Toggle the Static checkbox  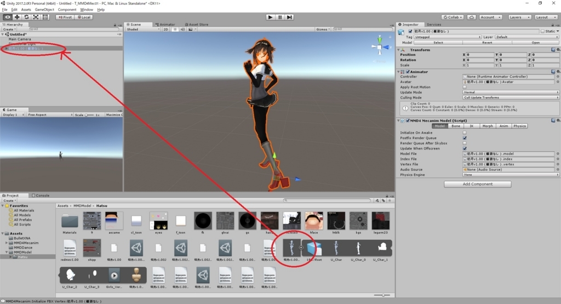click(x=542, y=31)
